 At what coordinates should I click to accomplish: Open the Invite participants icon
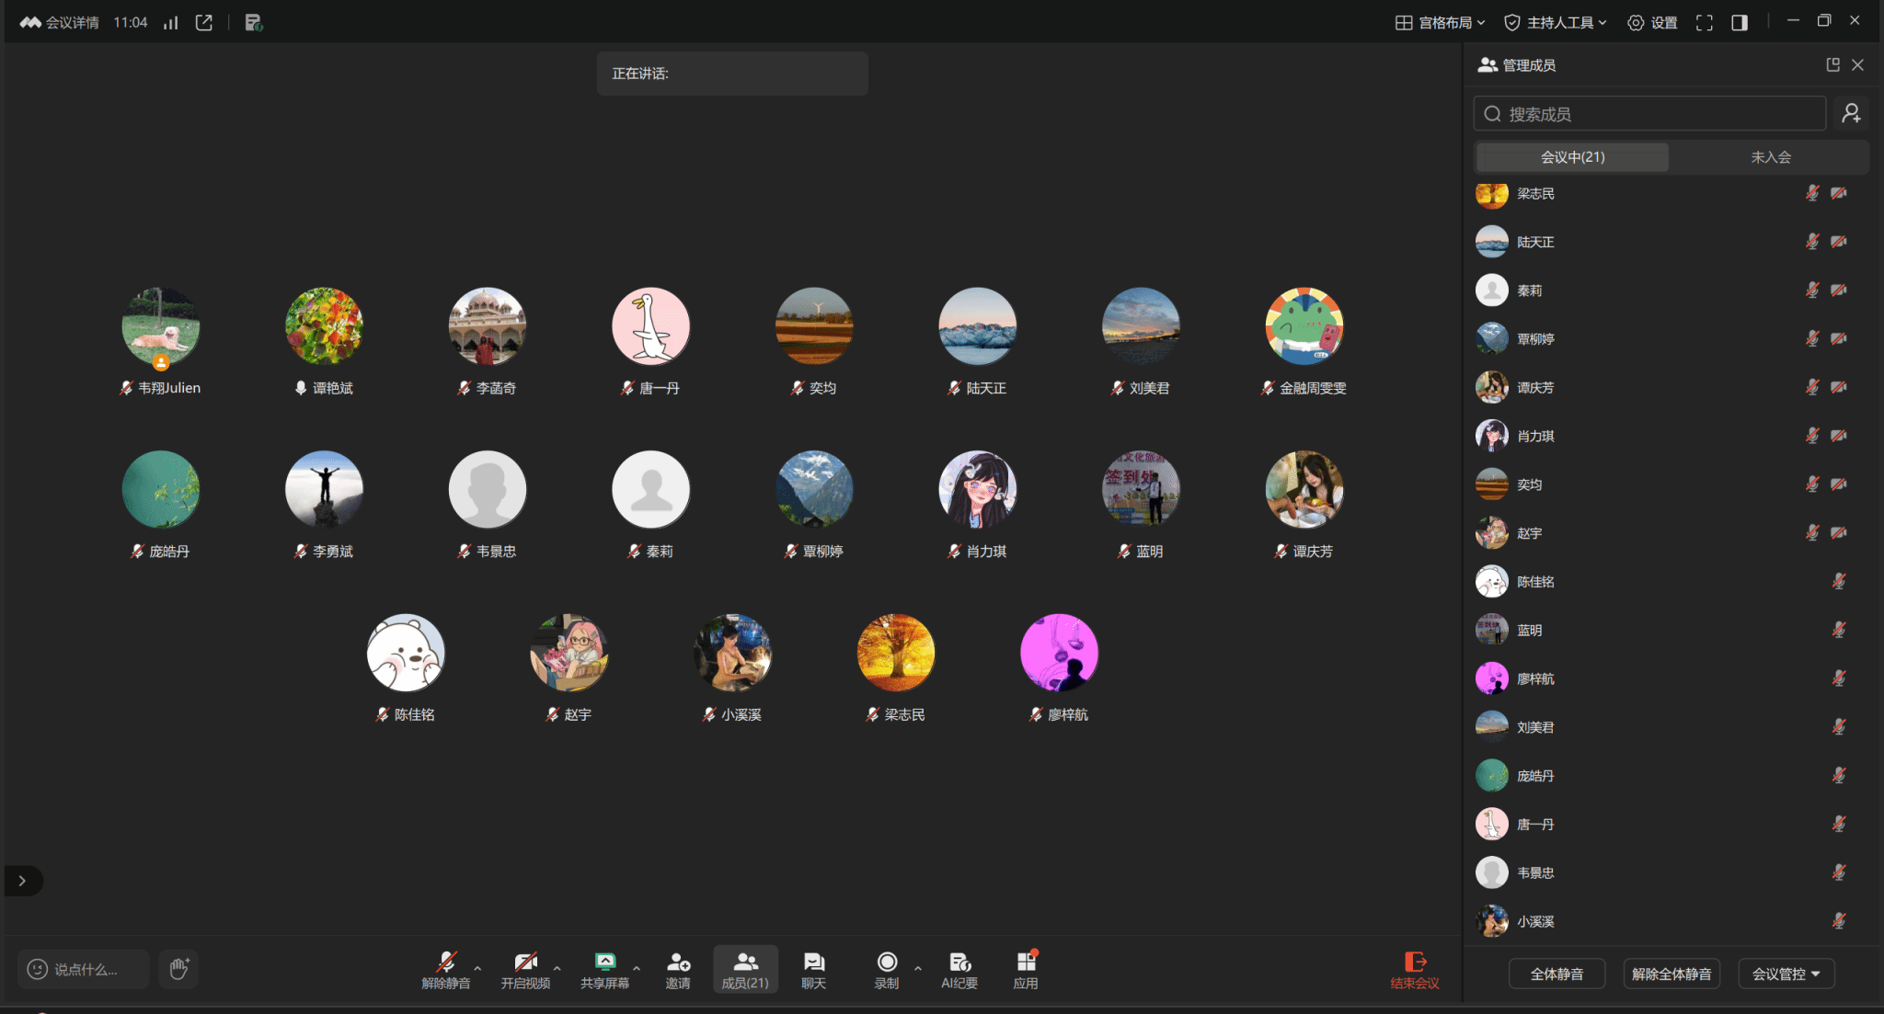point(678,963)
